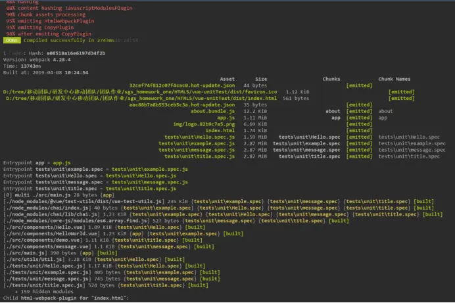This screenshot has width=455, height=303.
Task: Click ./src/components/Hello.vue module path
Action: 44,227
